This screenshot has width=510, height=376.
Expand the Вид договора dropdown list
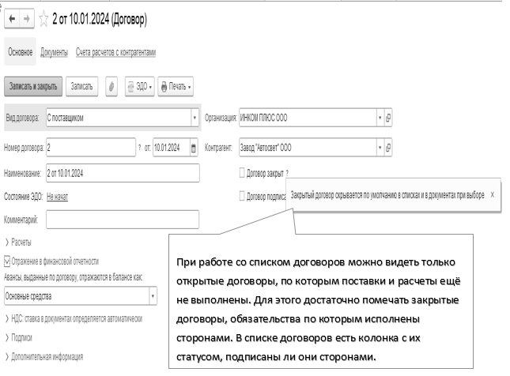click(195, 118)
